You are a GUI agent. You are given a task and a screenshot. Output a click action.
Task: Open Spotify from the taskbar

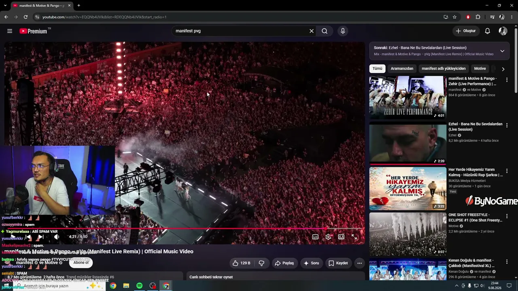pyautogui.click(x=139, y=286)
